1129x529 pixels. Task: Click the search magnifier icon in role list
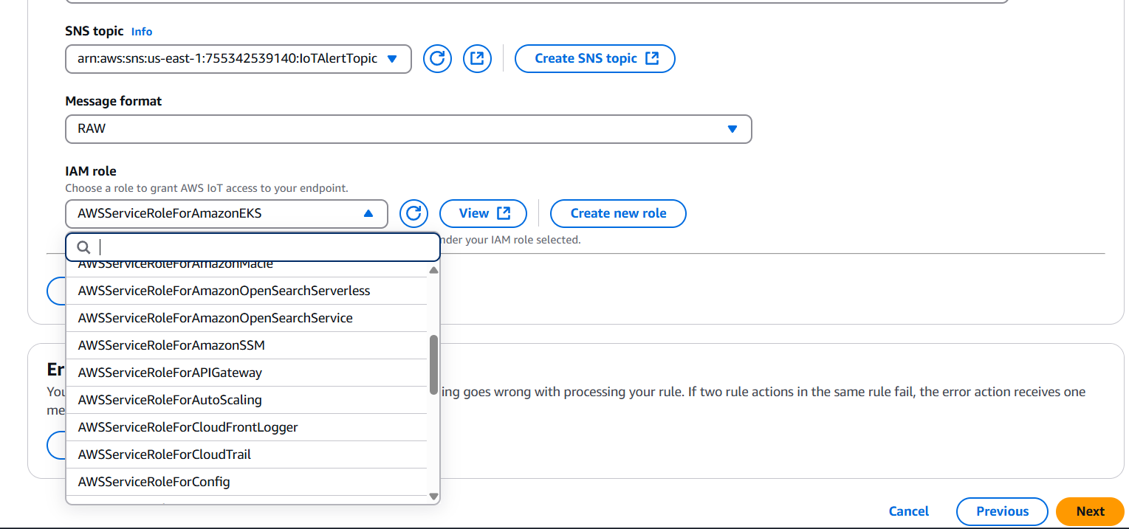(x=84, y=247)
